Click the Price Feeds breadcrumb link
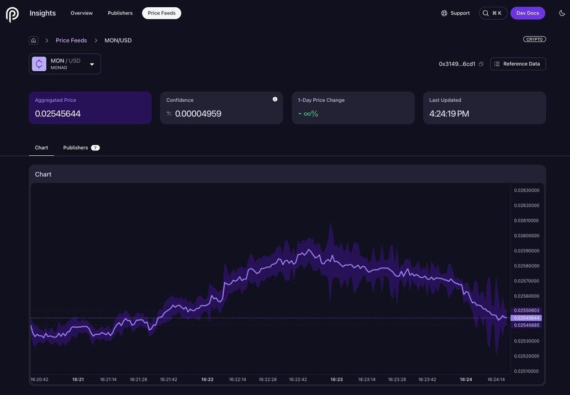Image resolution: width=570 pixels, height=395 pixels. [x=71, y=40]
